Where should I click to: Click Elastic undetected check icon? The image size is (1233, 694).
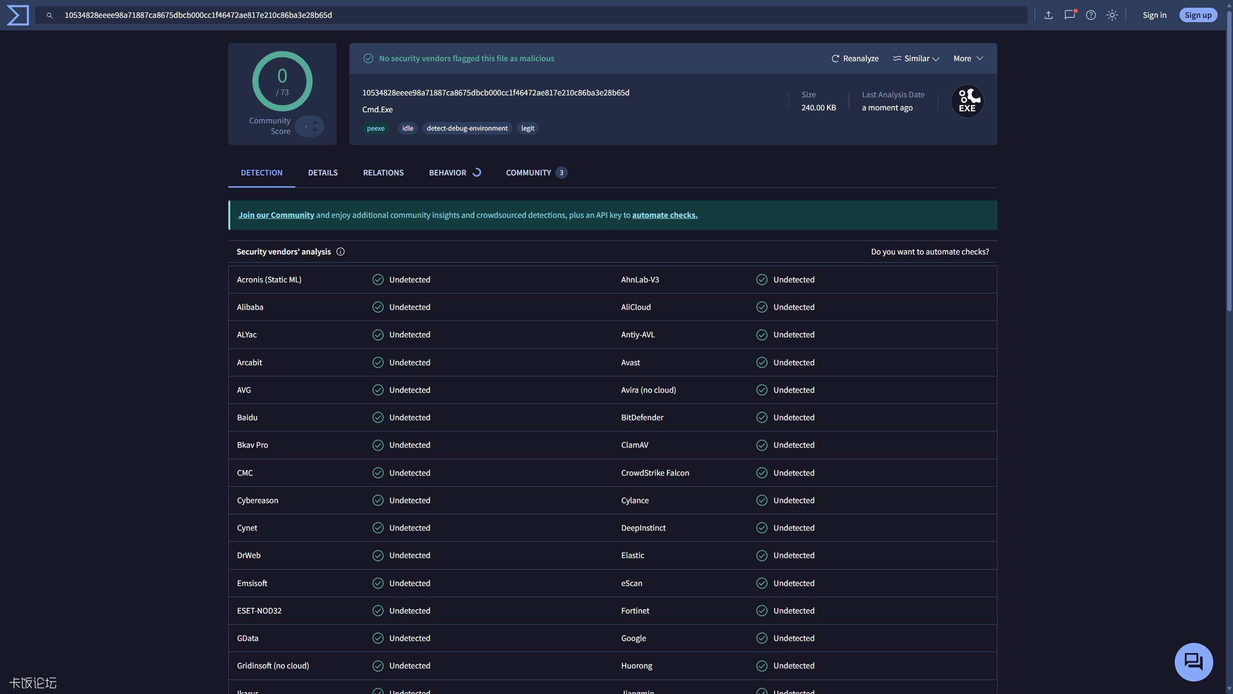[x=762, y=555]
